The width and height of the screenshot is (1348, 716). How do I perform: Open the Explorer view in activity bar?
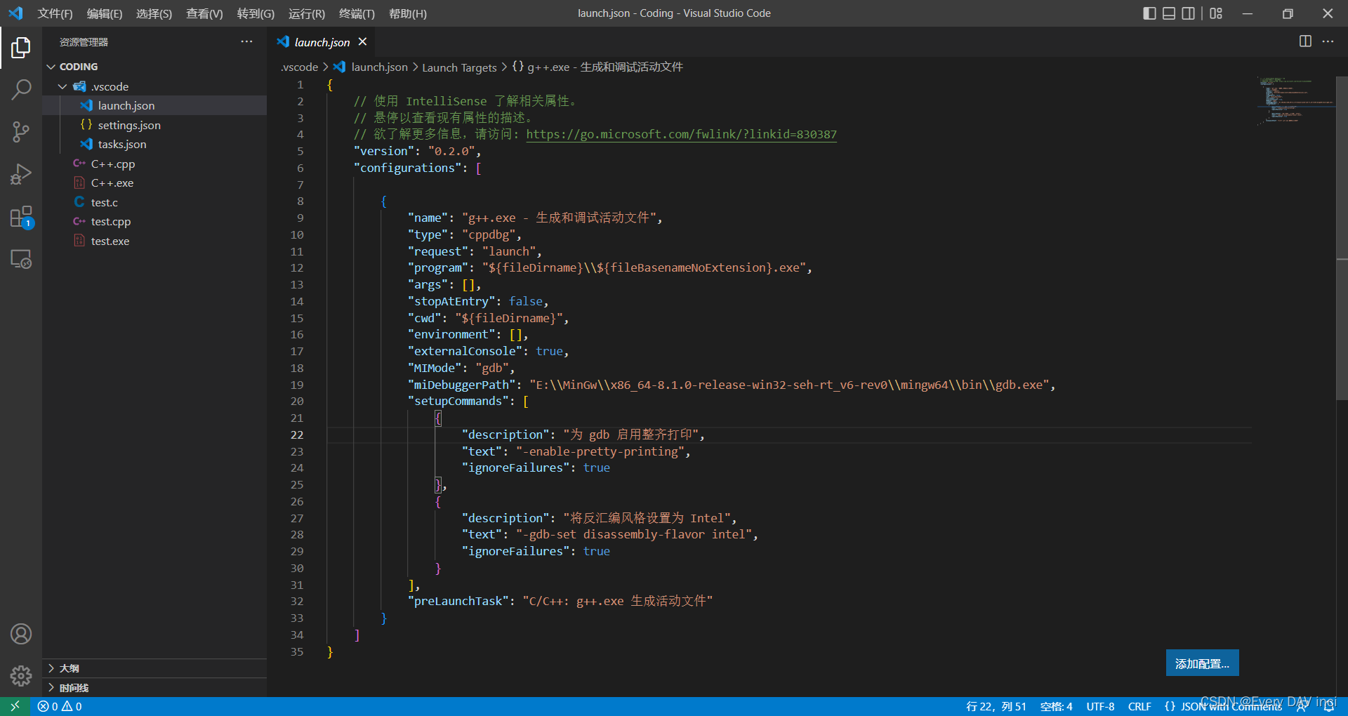21,48
